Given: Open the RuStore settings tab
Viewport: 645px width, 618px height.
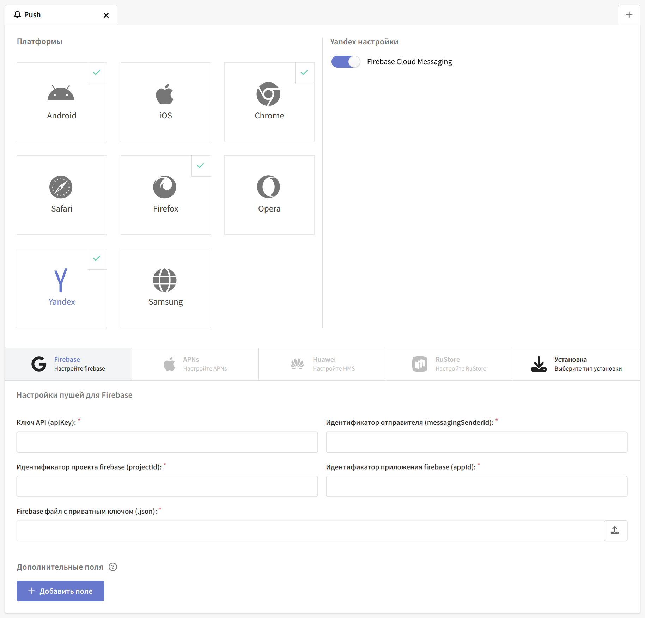Looking at the screenshot, I should click(449, 364).
